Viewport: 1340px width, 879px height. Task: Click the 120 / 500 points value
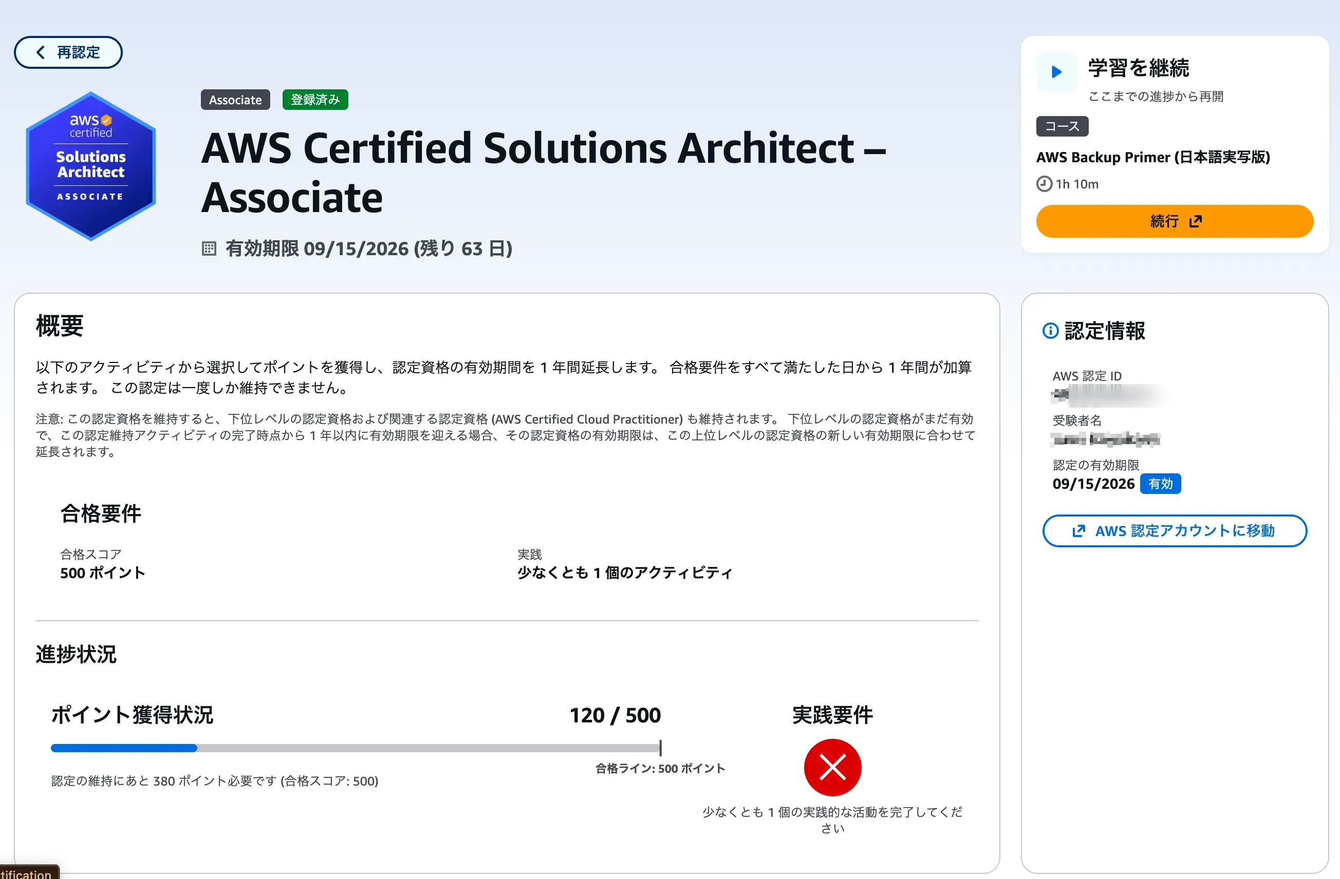click(x=616, y=715)
